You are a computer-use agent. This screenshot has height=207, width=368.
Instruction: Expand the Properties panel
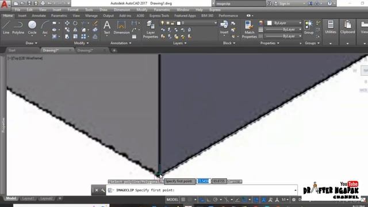click(x=270, y=43)
